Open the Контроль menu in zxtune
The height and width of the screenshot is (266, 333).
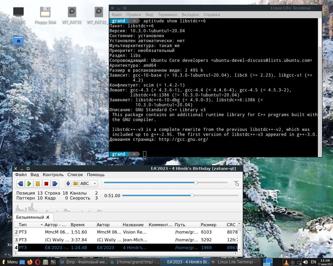(53, 175)
